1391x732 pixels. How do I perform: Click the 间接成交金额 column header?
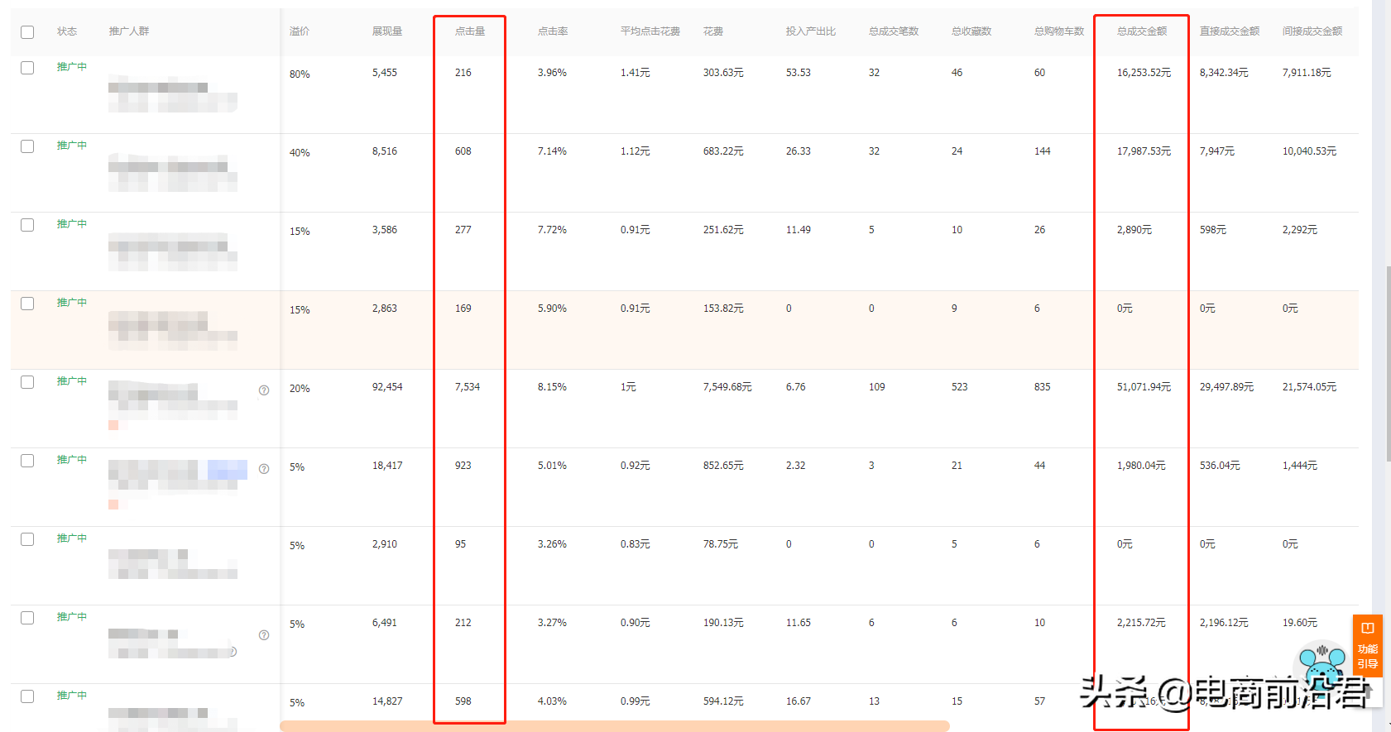pyautogui.click(x=1312, y=31)
